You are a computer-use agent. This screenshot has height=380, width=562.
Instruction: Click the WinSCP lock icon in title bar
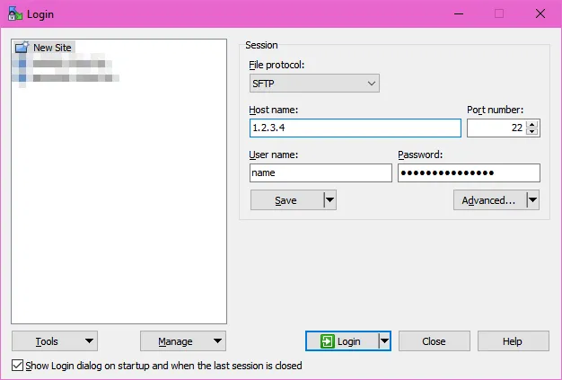click(14, 13)
